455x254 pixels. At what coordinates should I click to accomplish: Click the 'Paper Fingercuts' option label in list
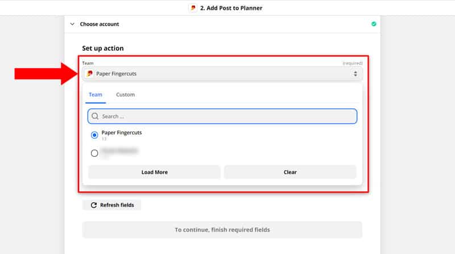122,133
